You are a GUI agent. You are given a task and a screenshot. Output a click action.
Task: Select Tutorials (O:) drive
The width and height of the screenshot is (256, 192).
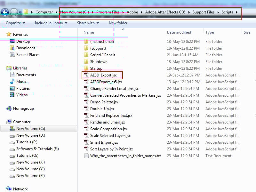(27, 156)
